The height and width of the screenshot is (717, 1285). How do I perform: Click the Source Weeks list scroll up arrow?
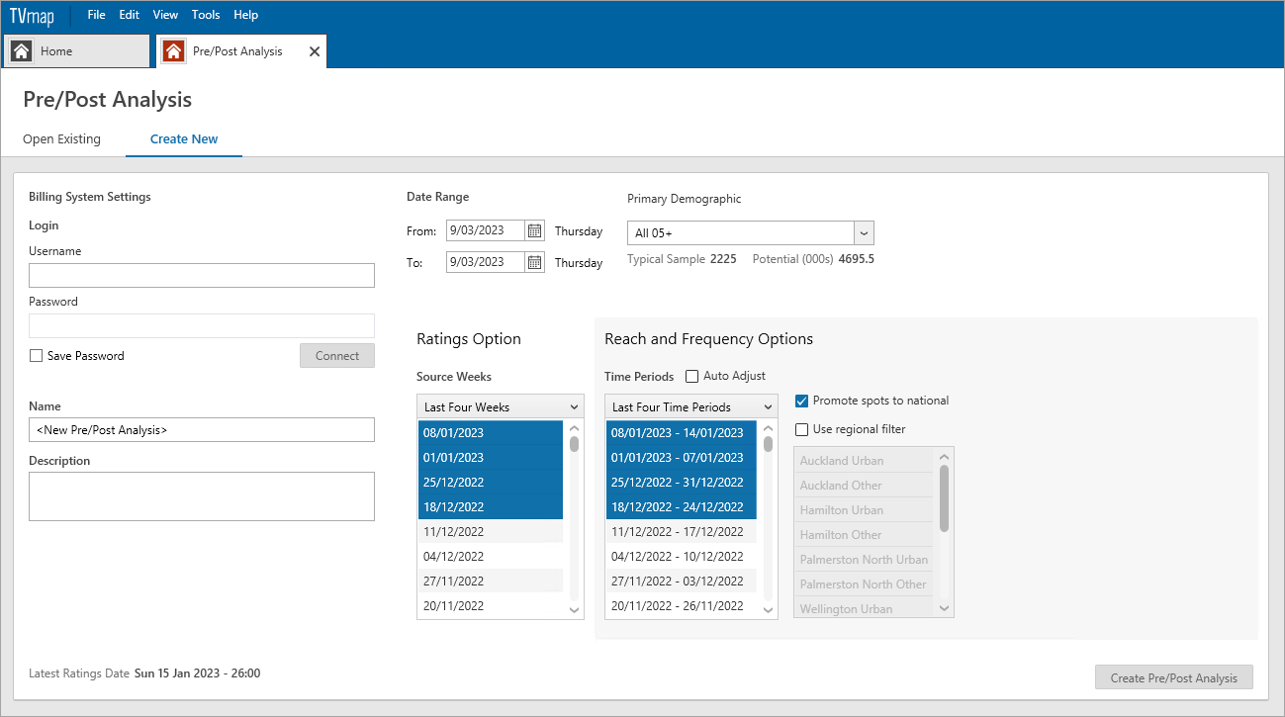575,428
